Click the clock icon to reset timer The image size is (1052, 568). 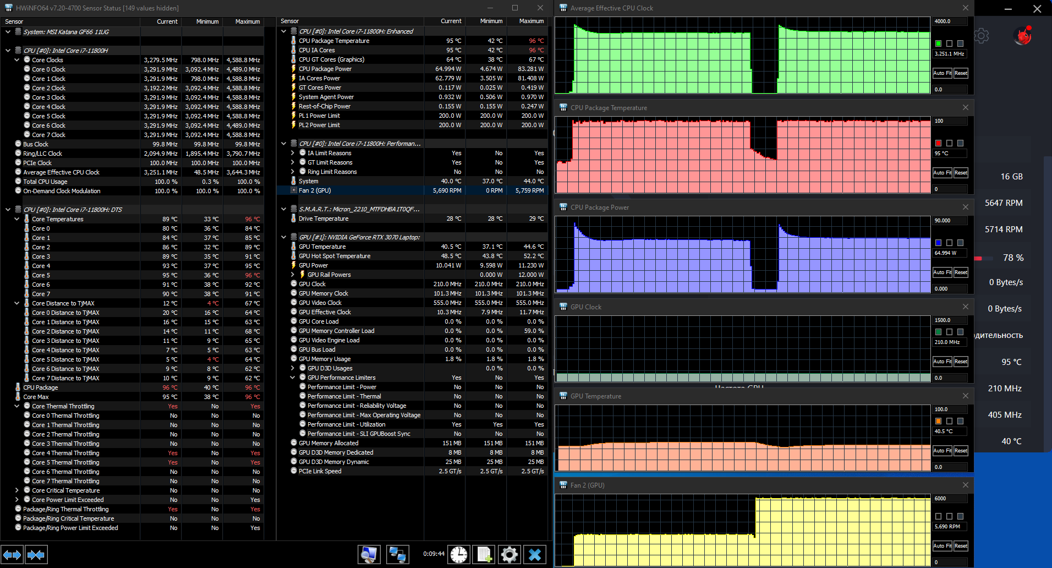[x=459, y=554]
